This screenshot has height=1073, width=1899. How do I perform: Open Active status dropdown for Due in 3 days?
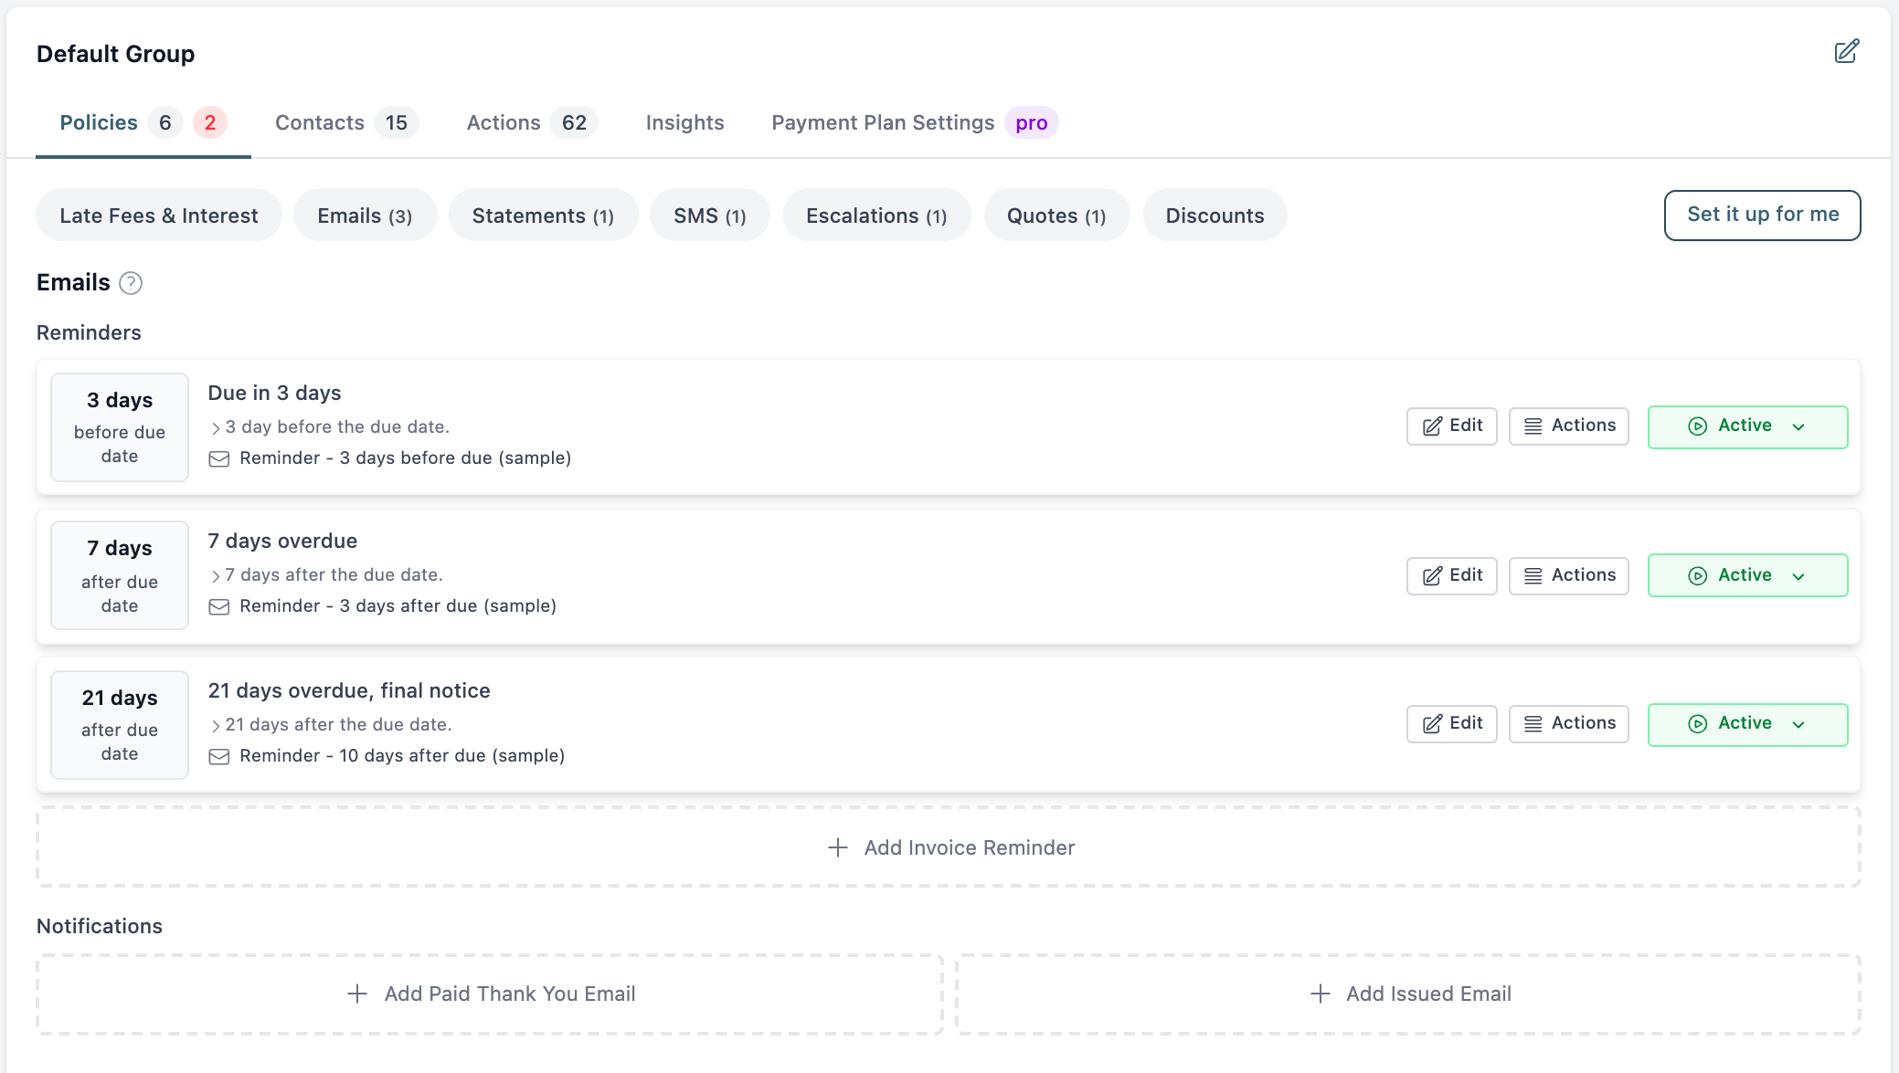pos(1747,426)
